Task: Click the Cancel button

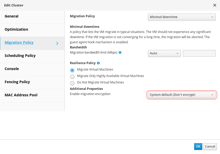Action: [210, 147]
